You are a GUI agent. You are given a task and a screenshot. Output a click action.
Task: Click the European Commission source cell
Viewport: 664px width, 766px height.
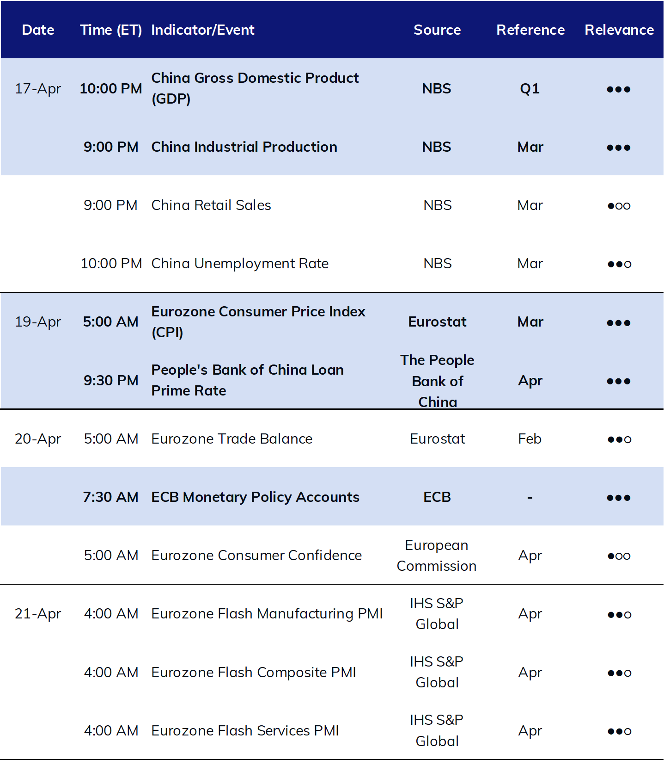[437, 556]
